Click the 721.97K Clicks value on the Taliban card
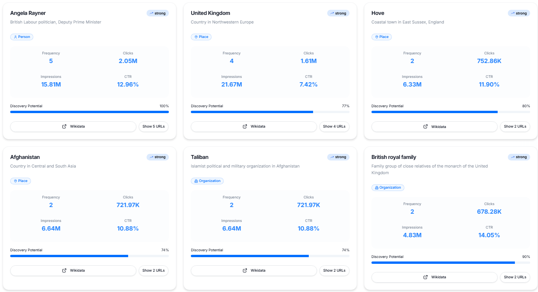 [308, 205]
